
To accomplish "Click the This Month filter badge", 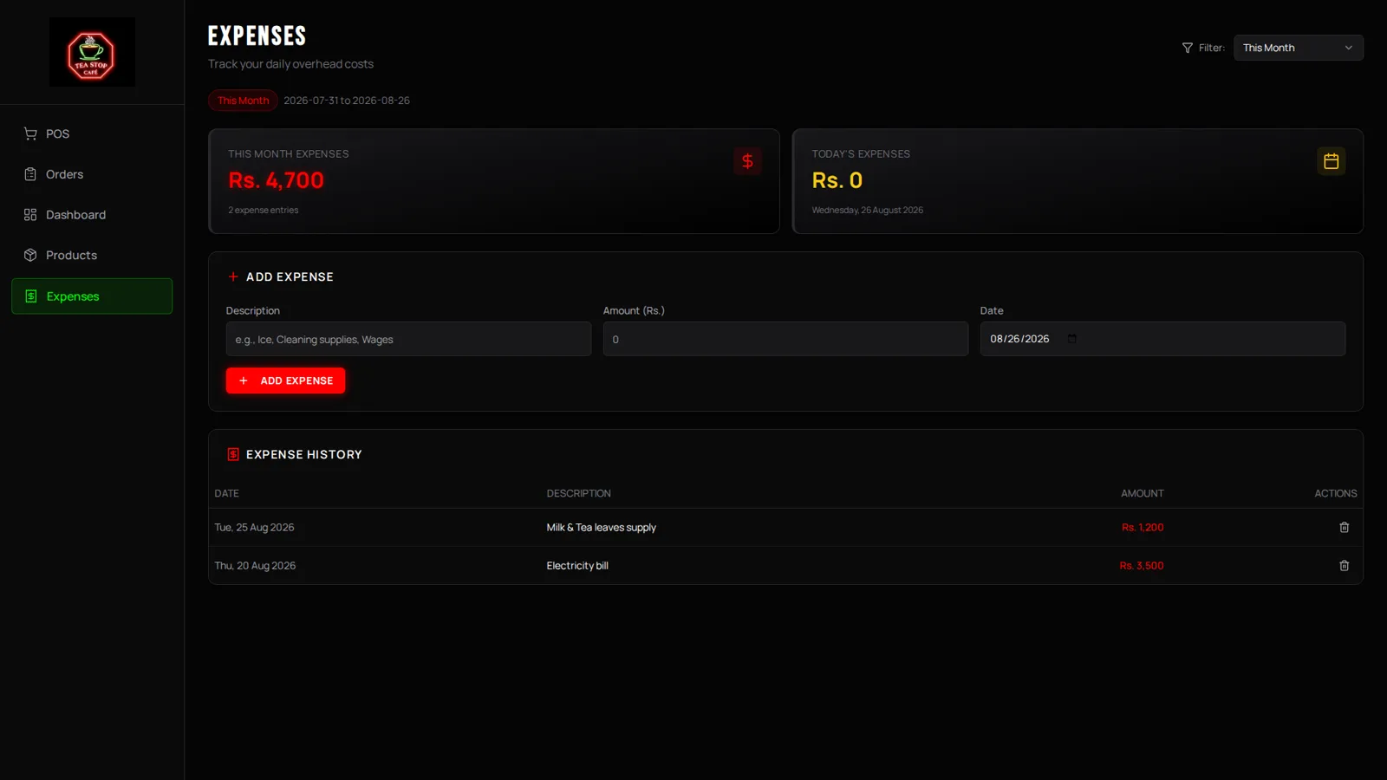I will pyautogui.click(x=243, y=101).
